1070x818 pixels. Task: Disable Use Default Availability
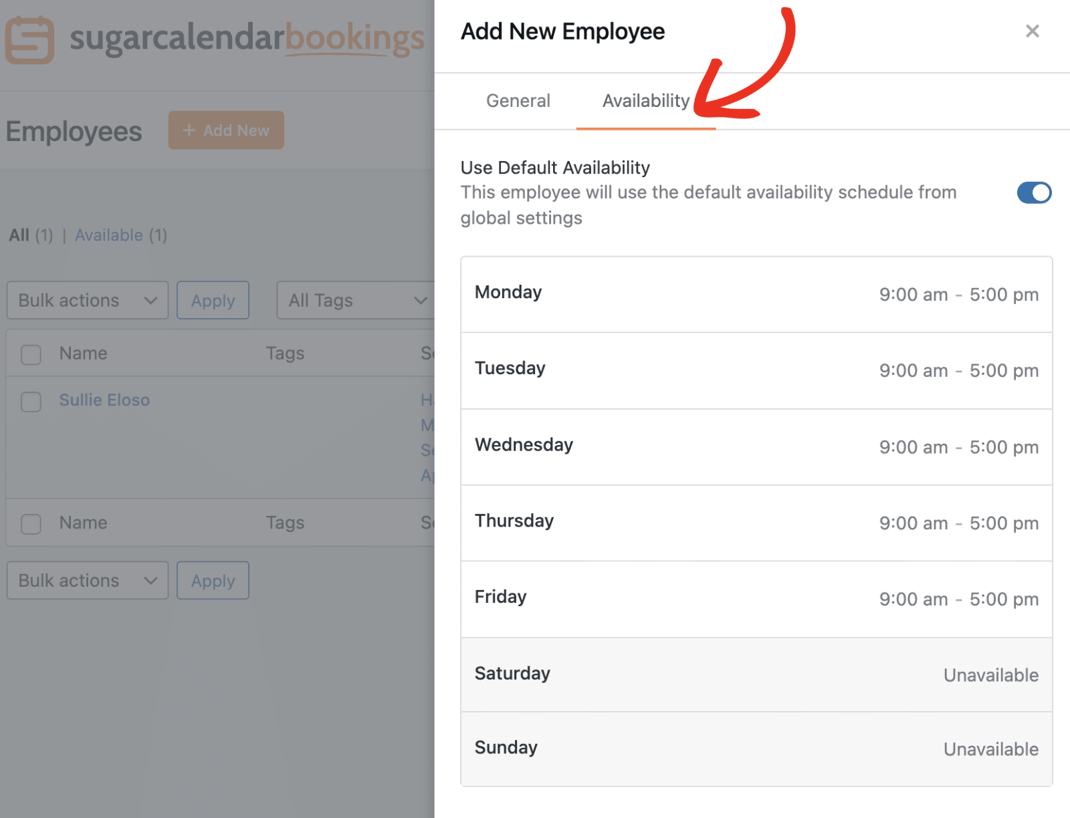[1033, 192]
